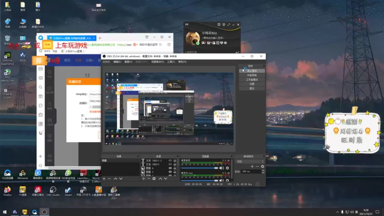
Task: Open 文件 menu in OBS
Action: [x=106, y=62]
